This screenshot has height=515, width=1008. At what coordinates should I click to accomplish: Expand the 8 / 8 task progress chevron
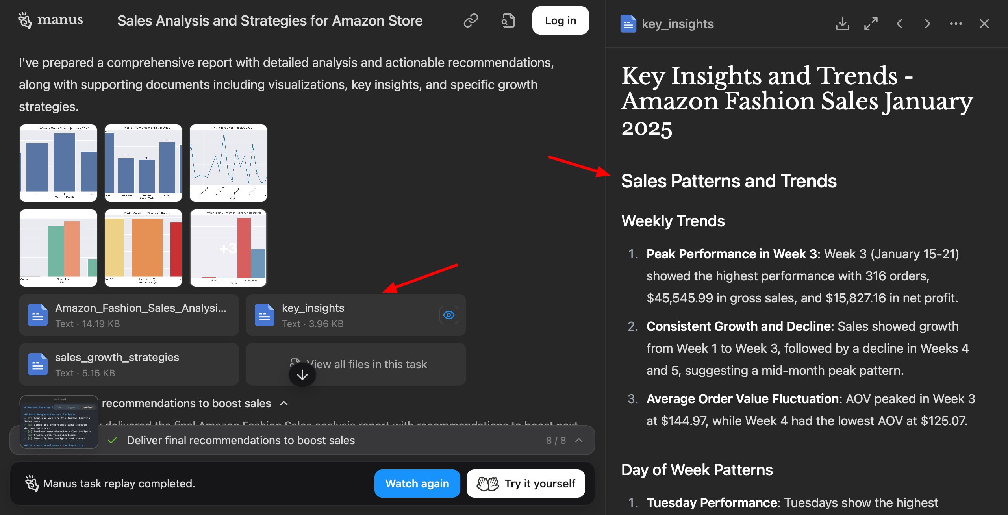579,440
